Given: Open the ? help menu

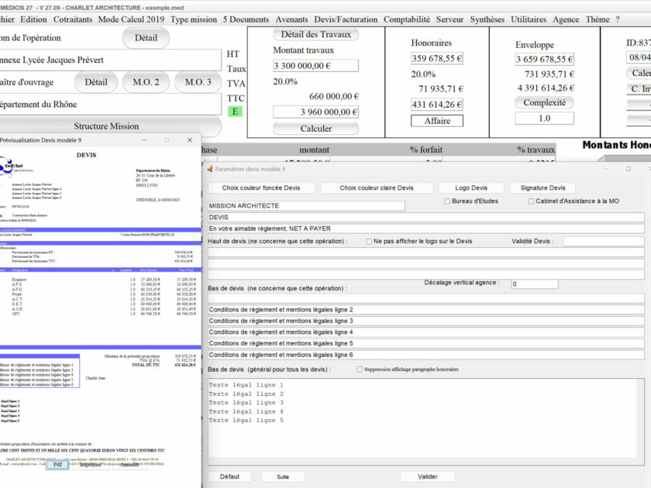Looking at the screenshot, I should coord(618,19).
